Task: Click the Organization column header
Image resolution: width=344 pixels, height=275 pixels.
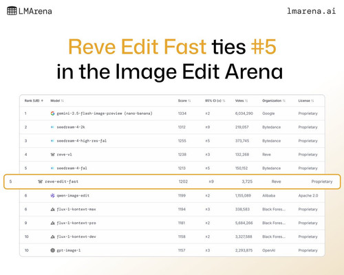Action: coord(272,100)
